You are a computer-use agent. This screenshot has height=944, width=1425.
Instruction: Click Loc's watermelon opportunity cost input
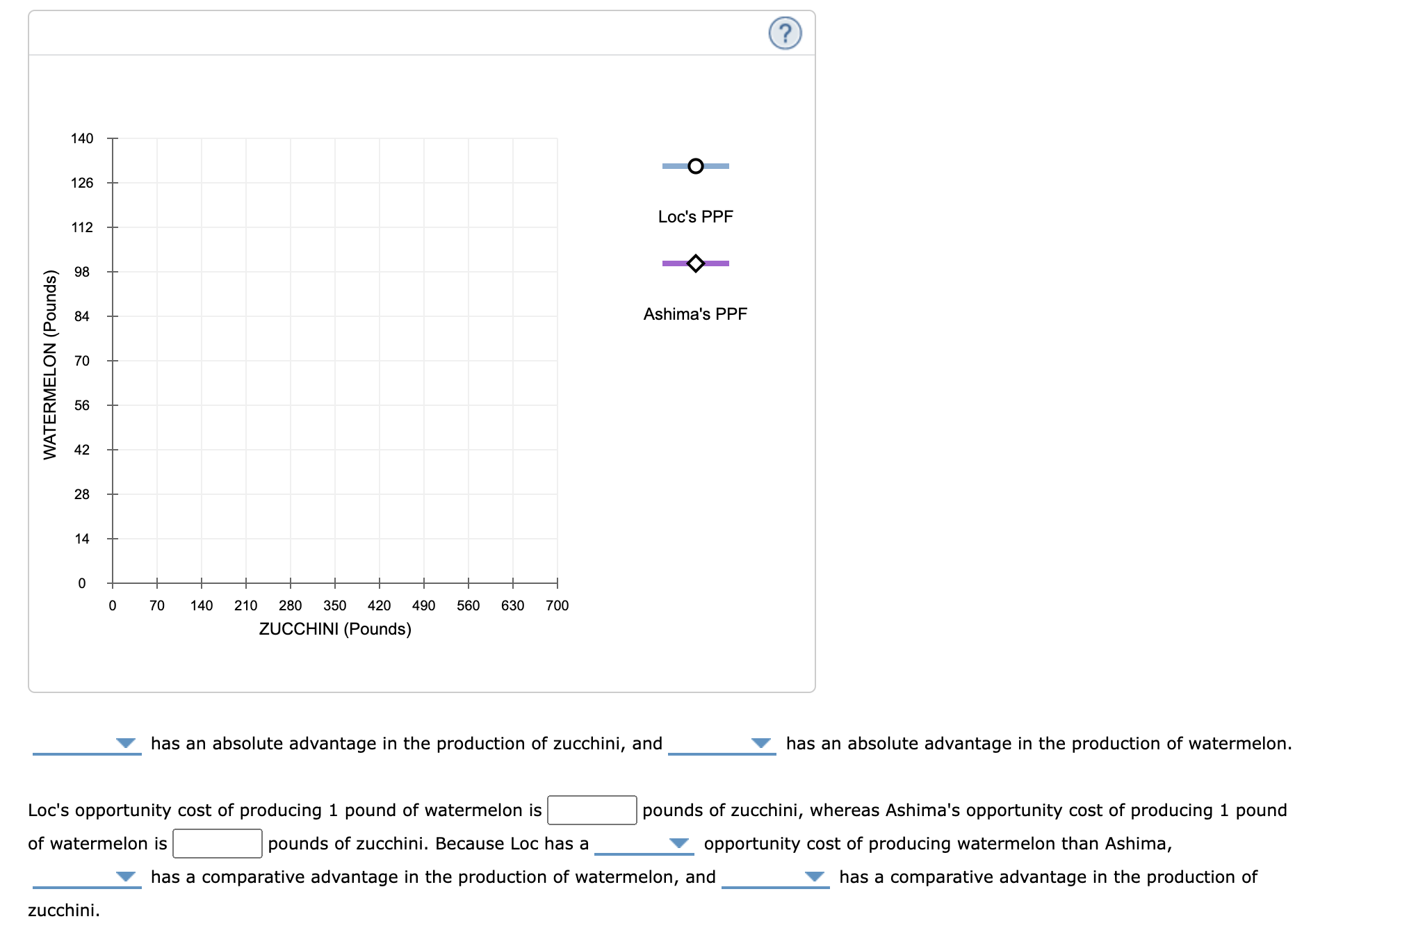tap(592, 810)
